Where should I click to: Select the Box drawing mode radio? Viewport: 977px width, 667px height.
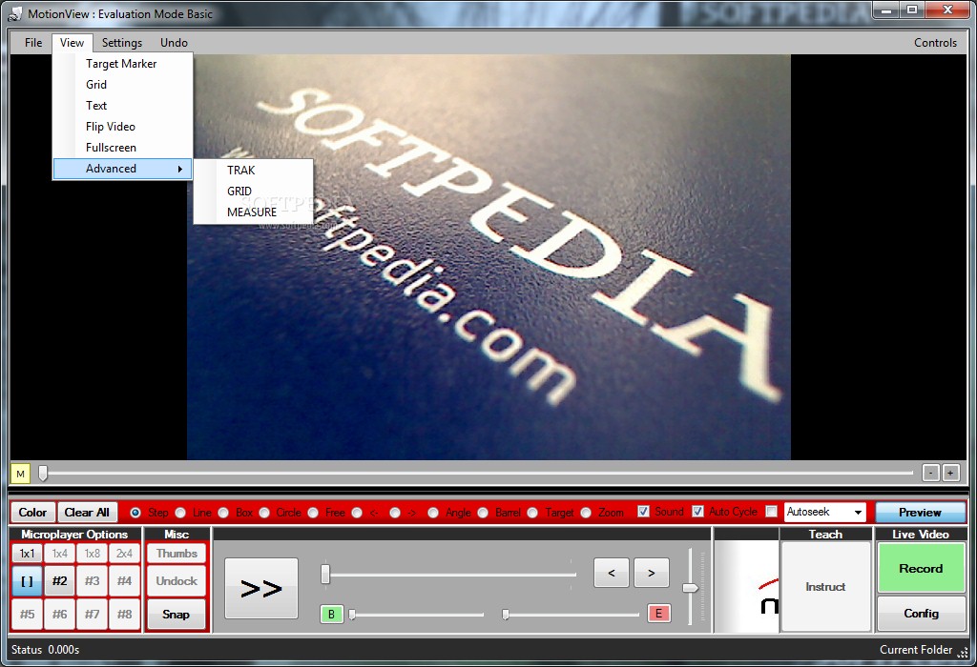223,513
